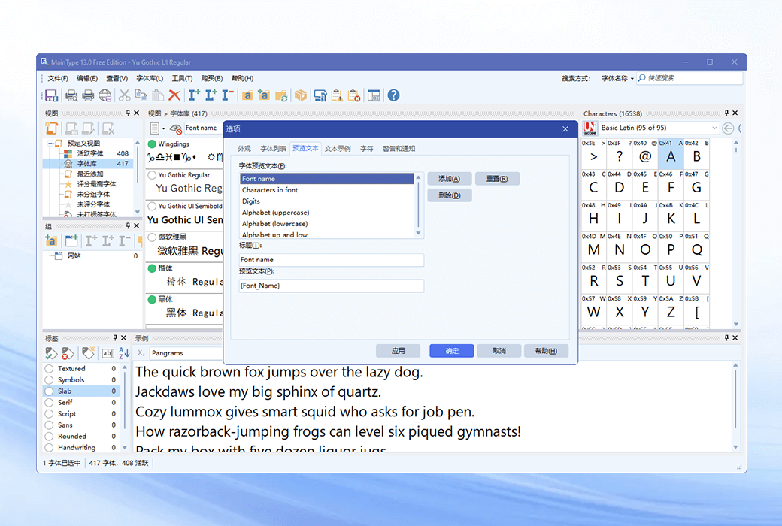This screenshot has height=526, width=782.
Task: Click the assign tag checkmark icon
Action: [51, 353]
